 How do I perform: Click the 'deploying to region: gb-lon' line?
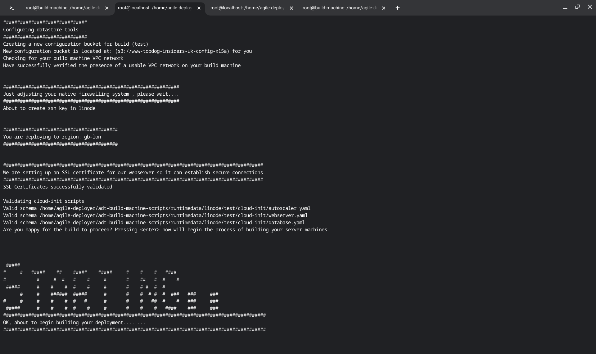pyautogui.click(x=52, y=137)
